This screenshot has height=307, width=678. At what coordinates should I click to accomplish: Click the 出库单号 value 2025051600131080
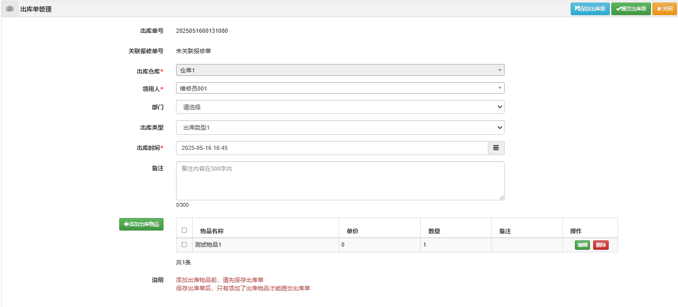[x=202, y=31]
